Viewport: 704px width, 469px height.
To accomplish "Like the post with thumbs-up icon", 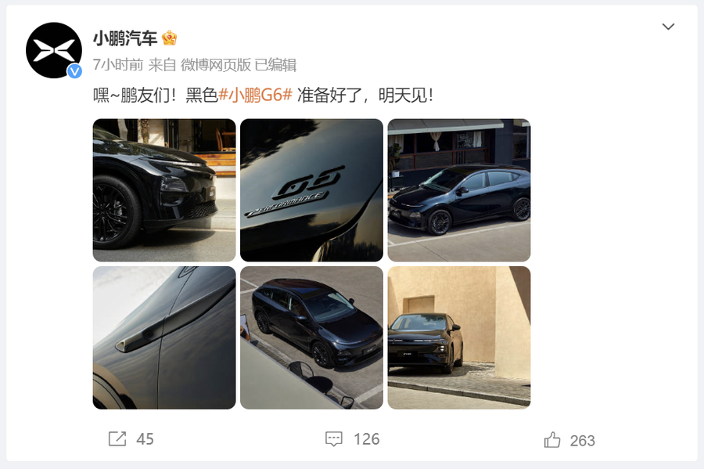I will [x=552, y=440].
